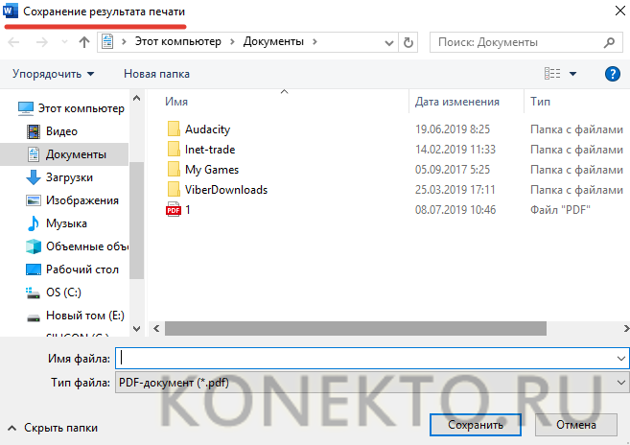Click the refresh icon in address bar
Image resolution: width=630 pixels, height=445 pixels.
(409, 43)
